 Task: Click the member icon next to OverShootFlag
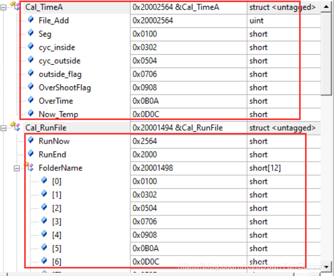click(x=31, y=86)
